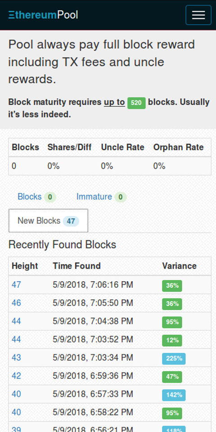Open the hamburger navigation menu

pyautogui.click(x=198, y=15)
